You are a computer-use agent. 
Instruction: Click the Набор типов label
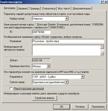pyautogui.click(x=17, y=19)
